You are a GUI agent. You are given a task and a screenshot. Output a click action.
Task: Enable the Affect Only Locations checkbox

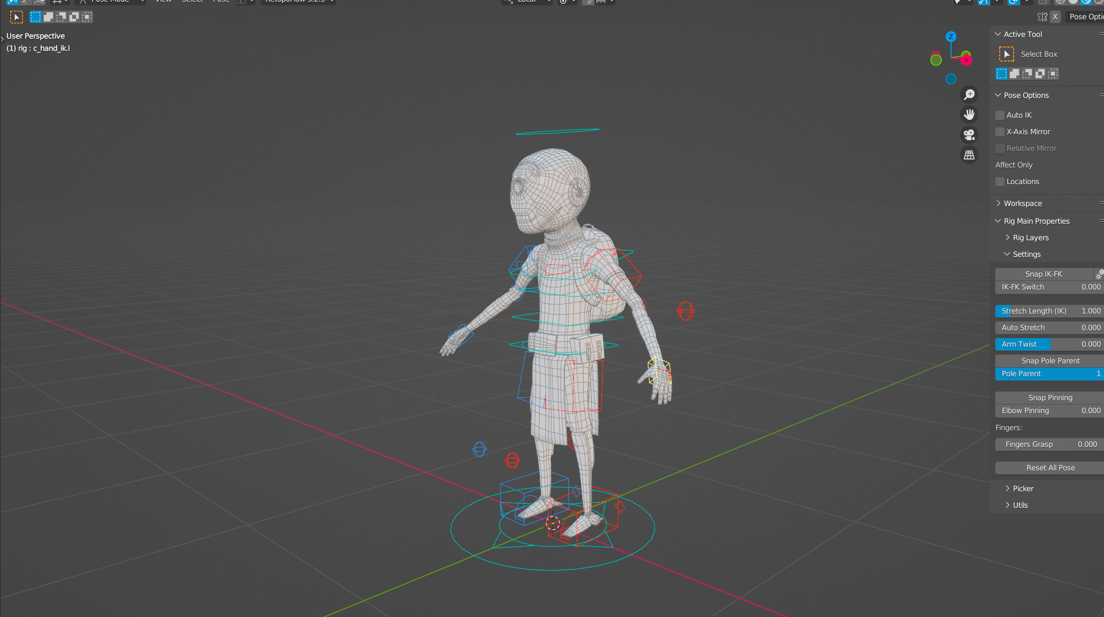1000,181
